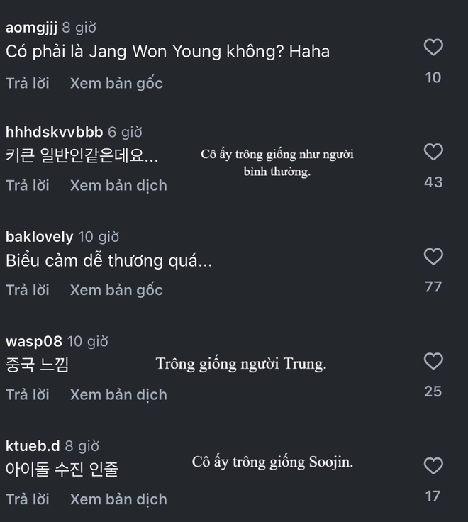Screen dimensions: 468x522
Task: Visit baklovely's profile
Action: pyautogui.click(x=39, y=236)
